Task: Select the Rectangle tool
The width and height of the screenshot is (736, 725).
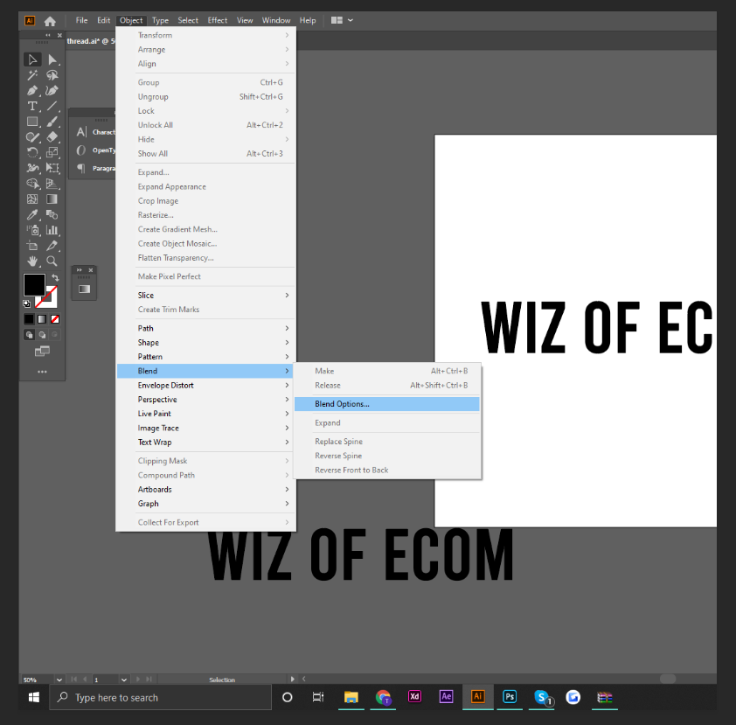Action: (32, 121)
